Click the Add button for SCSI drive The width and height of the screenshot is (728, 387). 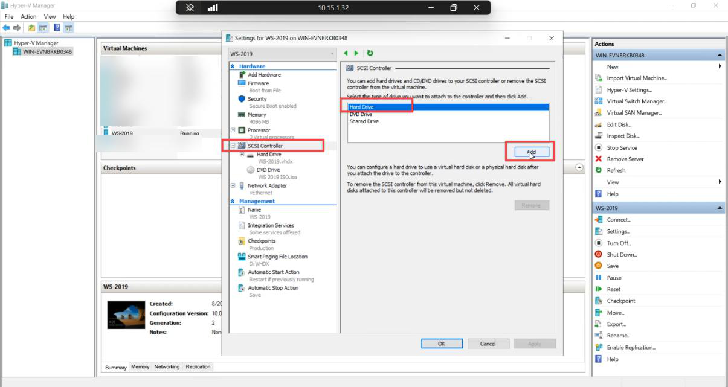[532, 152]
